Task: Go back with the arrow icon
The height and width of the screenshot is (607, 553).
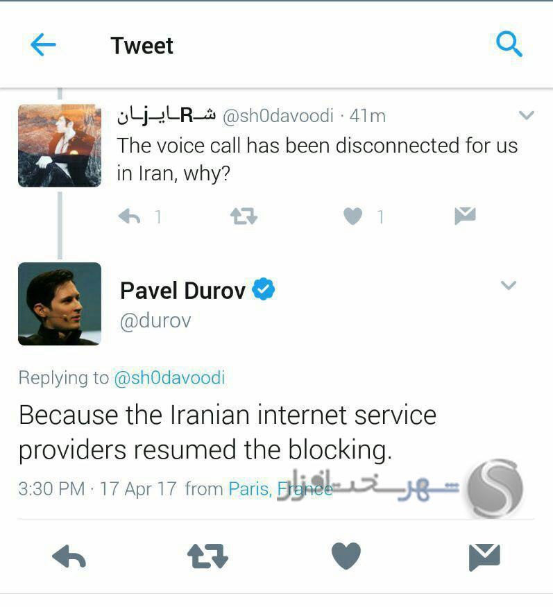Action: click(43, 44)
